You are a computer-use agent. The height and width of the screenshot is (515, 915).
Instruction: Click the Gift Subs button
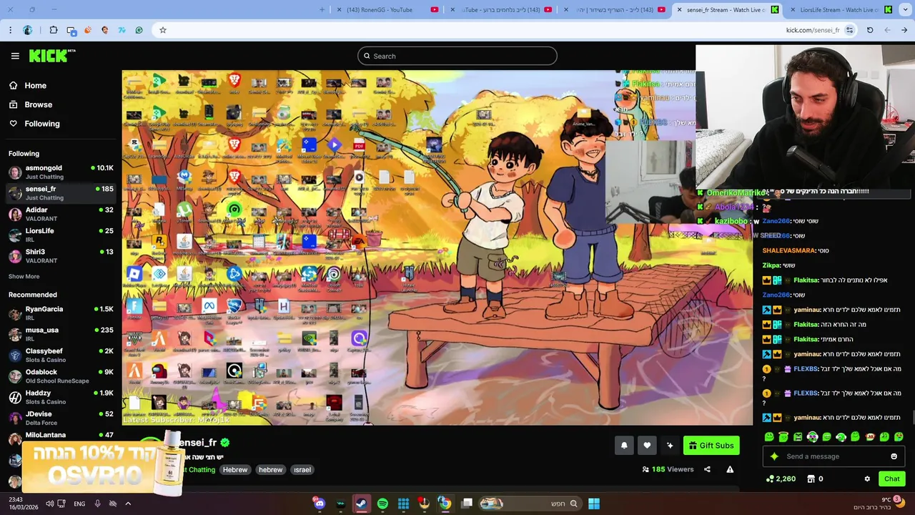[x=711, y=446]
